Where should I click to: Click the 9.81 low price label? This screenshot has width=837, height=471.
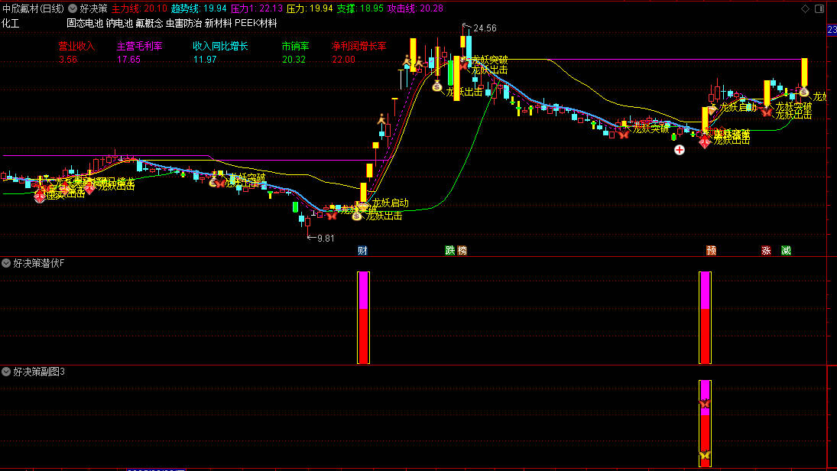point(326,238)
